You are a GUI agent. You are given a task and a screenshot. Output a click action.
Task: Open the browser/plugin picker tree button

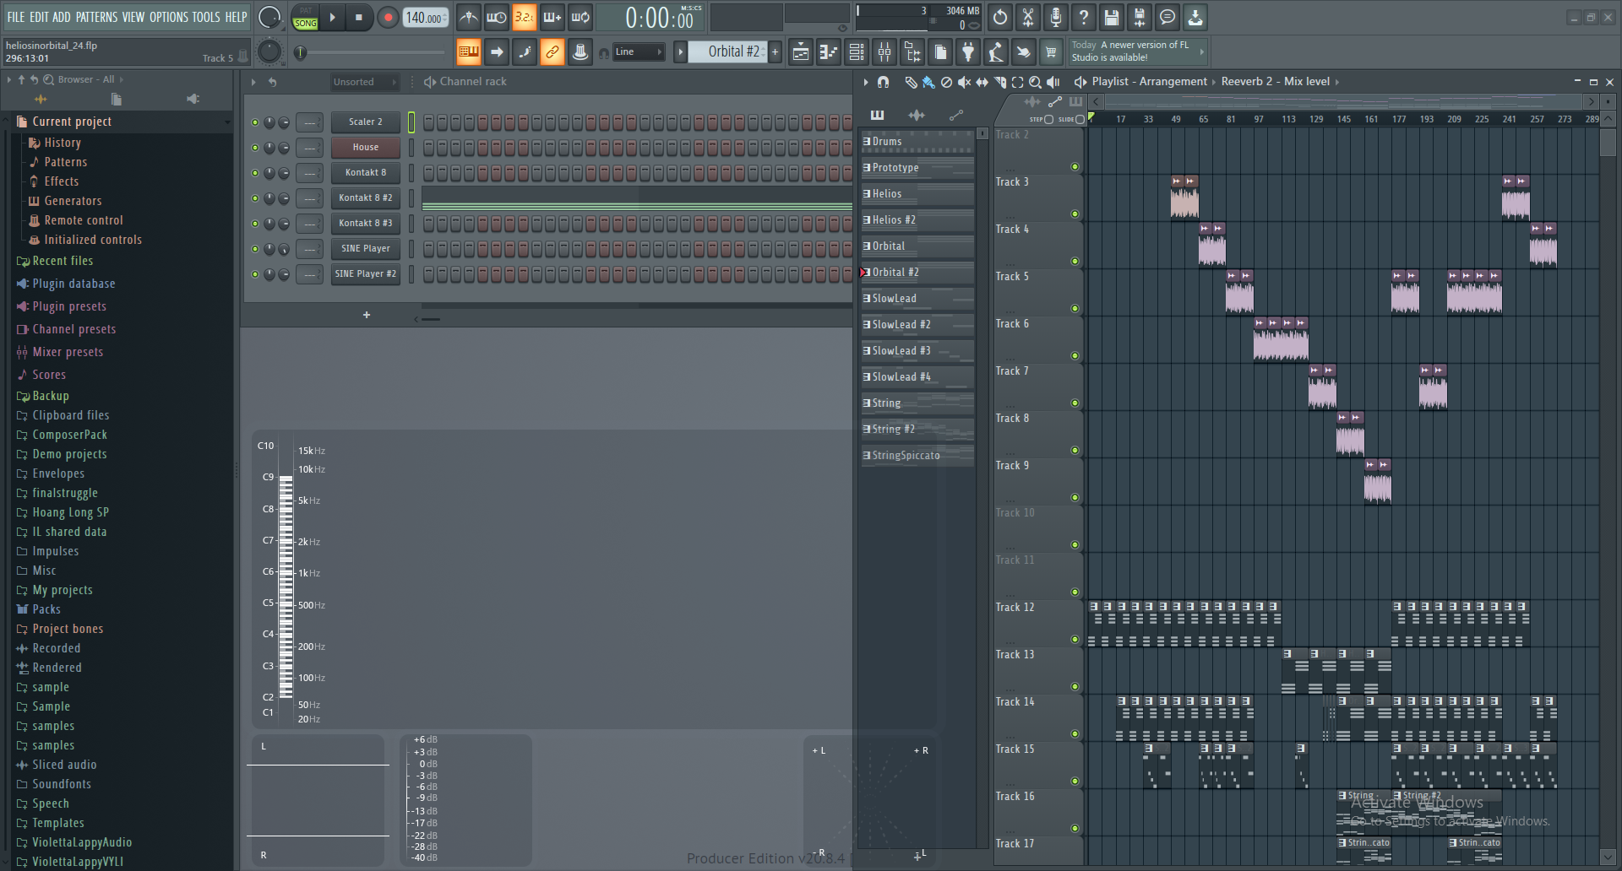[x=912, y=52]
